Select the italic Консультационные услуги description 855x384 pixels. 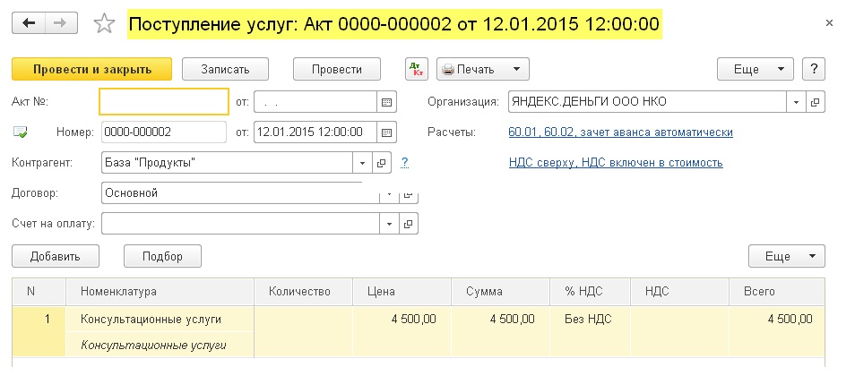(x=160, y=345)
